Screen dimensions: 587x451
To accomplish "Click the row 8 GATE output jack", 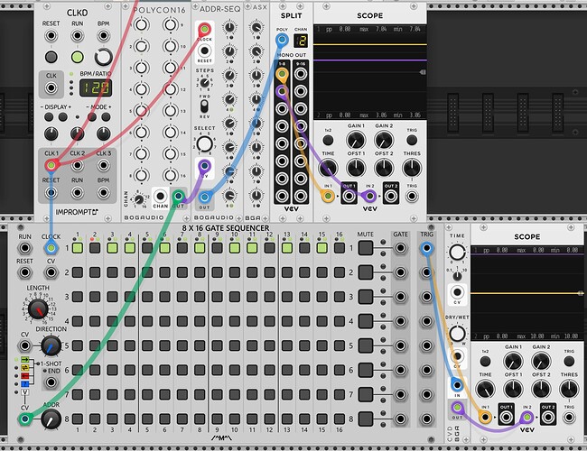I will [400, 419].
